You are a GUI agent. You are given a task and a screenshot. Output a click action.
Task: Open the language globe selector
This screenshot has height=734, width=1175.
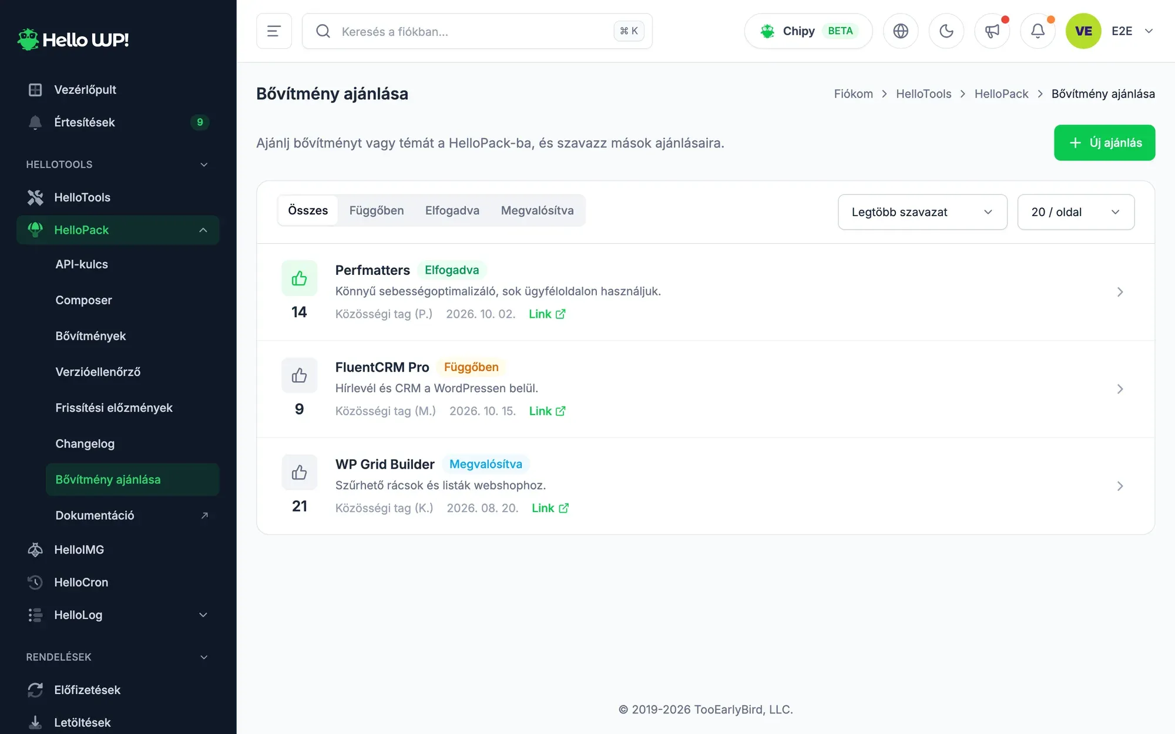tap(901, 31)
